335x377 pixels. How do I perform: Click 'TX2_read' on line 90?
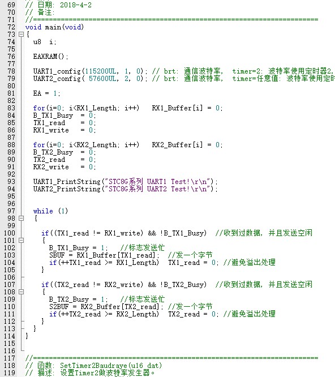pos(49,160)
